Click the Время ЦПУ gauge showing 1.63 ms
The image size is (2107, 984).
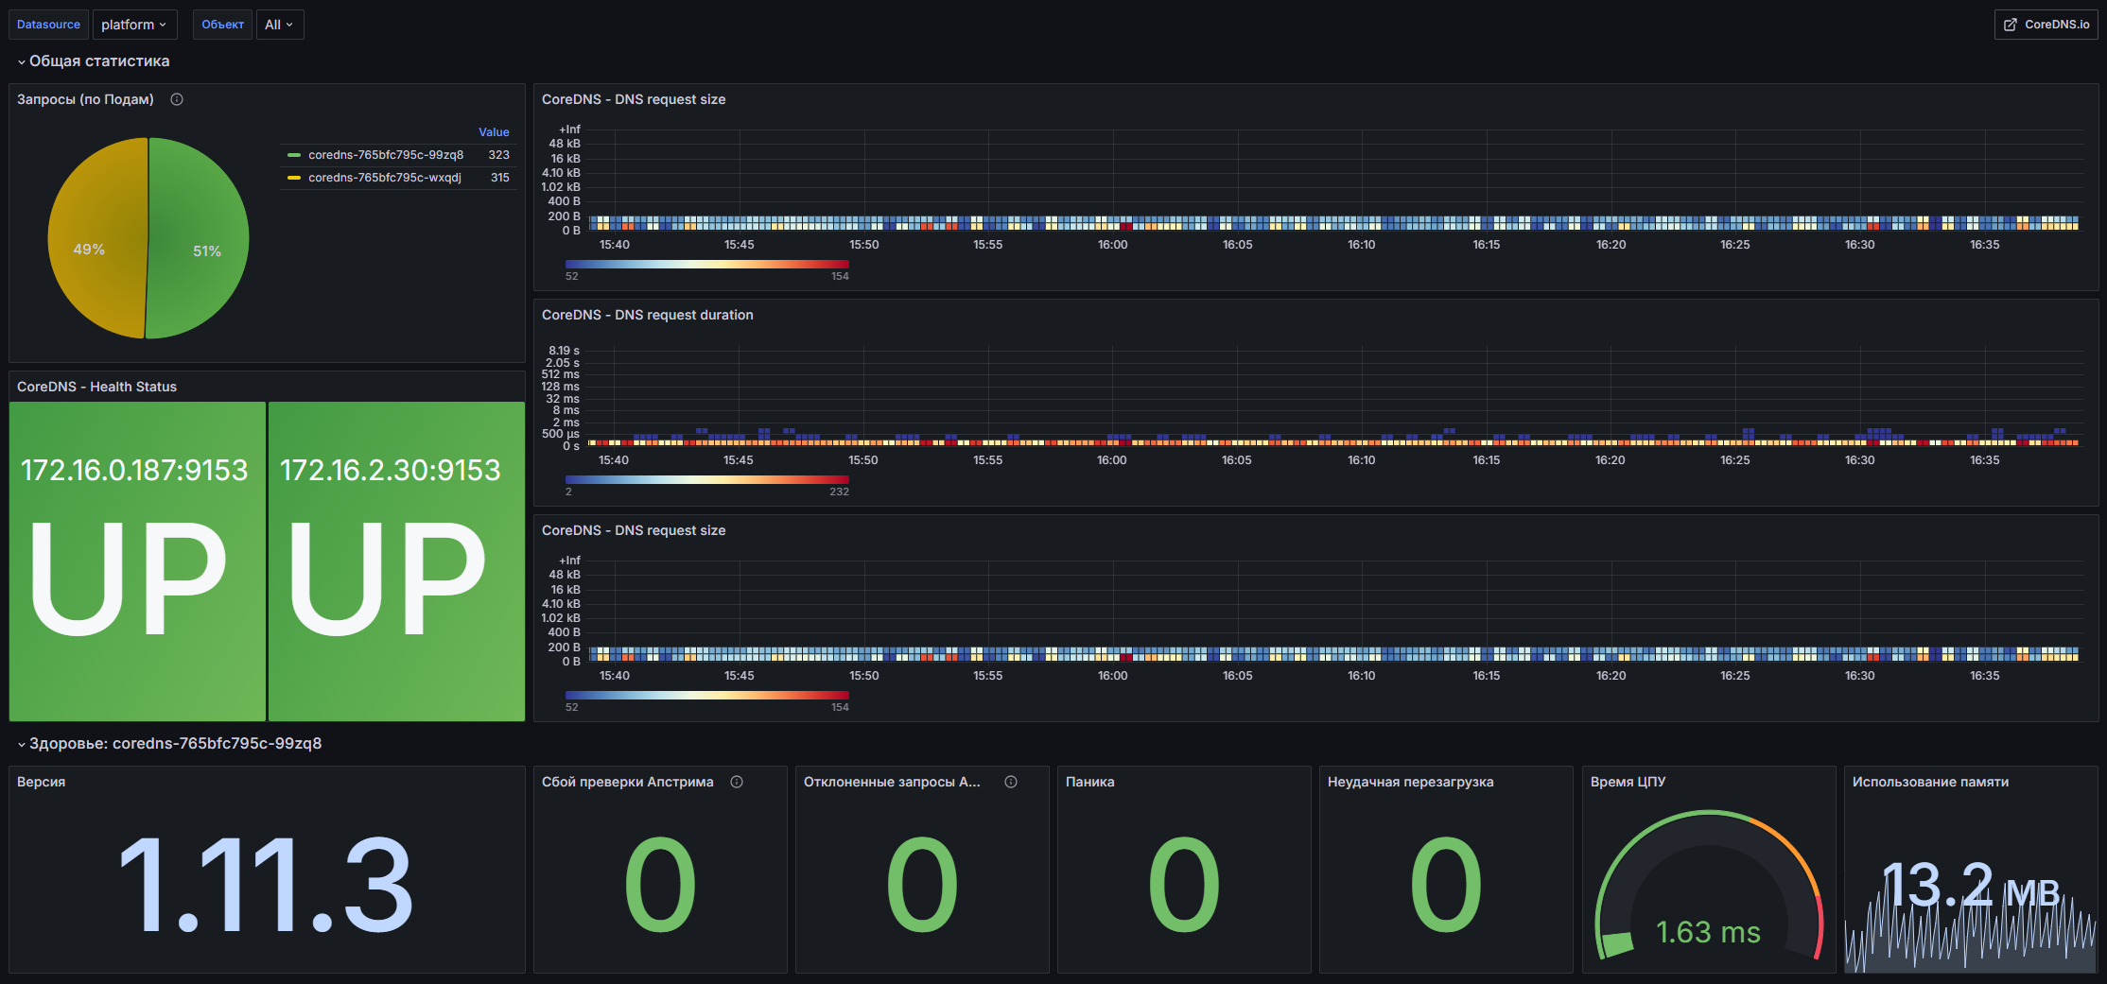tap(1708, 889)
